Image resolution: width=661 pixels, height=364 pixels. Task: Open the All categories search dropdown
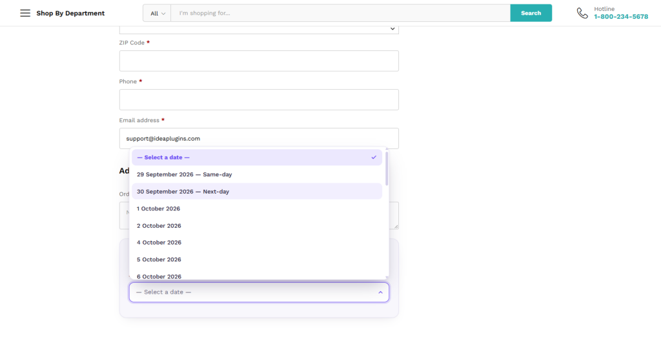tap(157, 13)
